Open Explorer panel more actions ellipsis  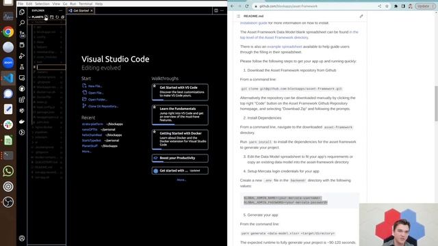tap(61, 11)
